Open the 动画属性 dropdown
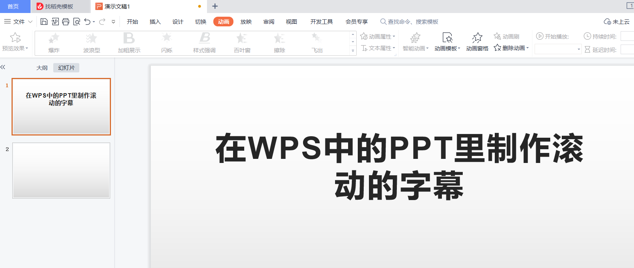634x268 pixels. [378, 36]
